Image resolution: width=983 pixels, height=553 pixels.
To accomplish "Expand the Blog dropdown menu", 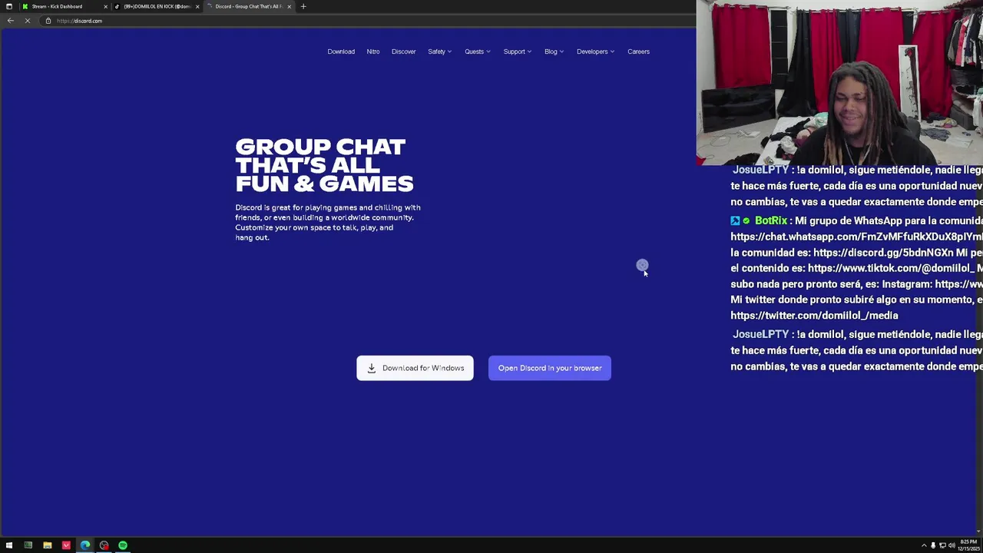I will point(554,51).
